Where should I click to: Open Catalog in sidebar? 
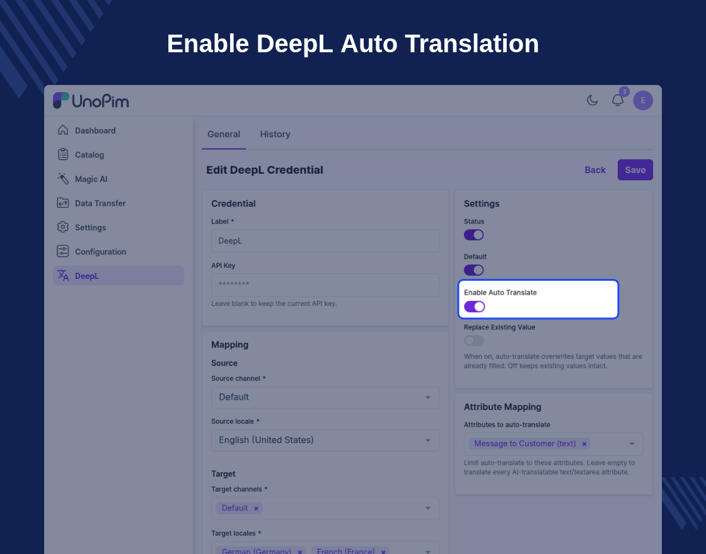point(119,155)
